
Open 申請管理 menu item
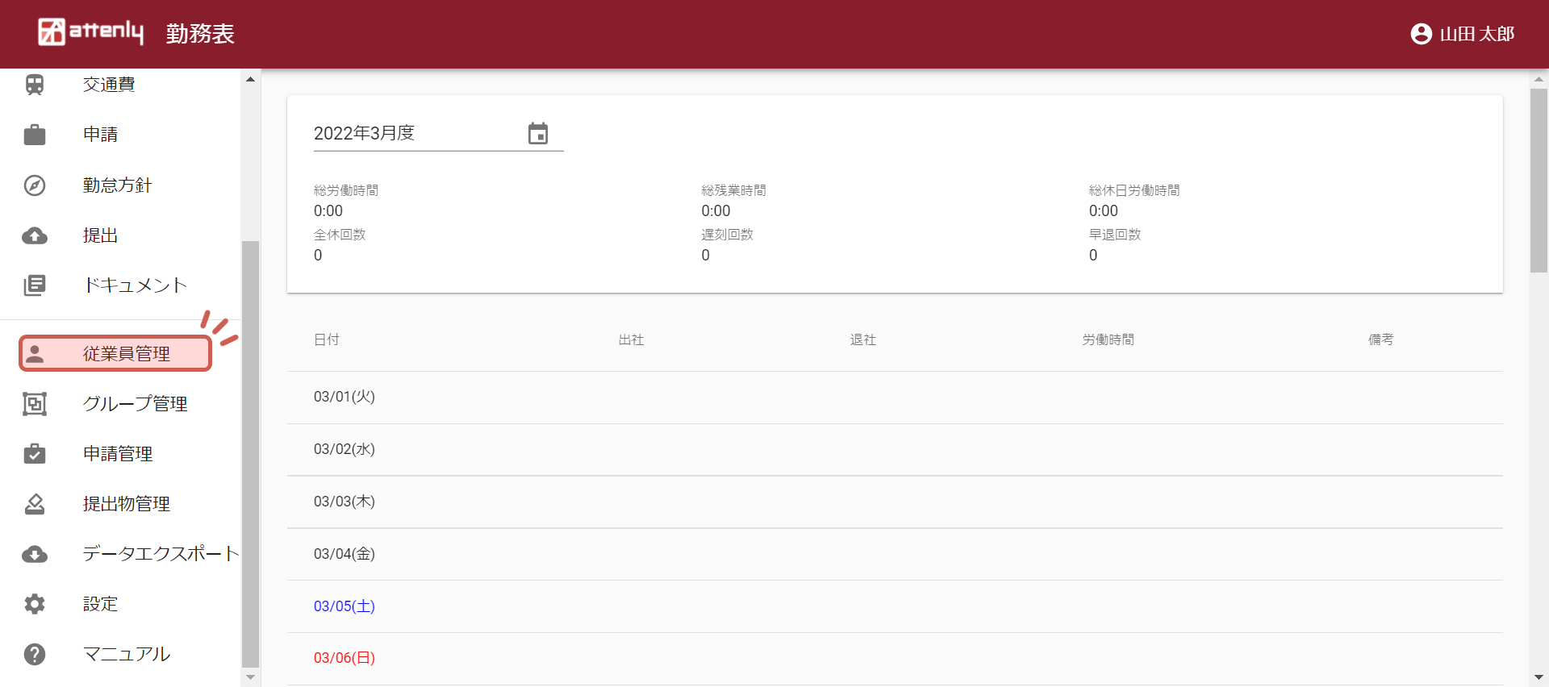click(x=118, y=454)
